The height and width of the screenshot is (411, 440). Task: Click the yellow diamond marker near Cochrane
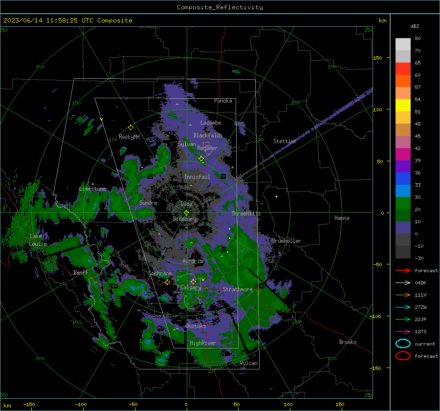click(x=167, y=282)
